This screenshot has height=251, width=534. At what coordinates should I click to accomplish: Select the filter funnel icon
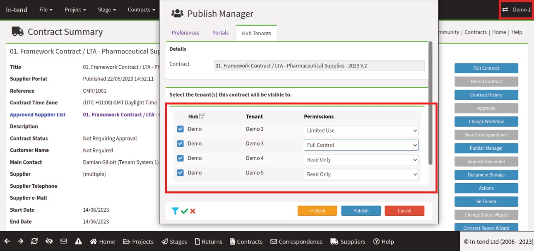click(x=175, y=211)
